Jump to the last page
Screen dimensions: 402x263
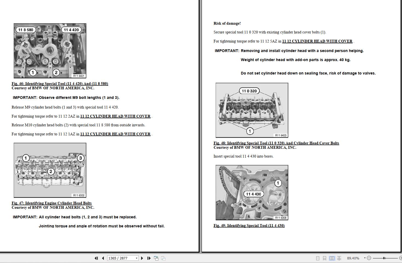click(149, 258)
